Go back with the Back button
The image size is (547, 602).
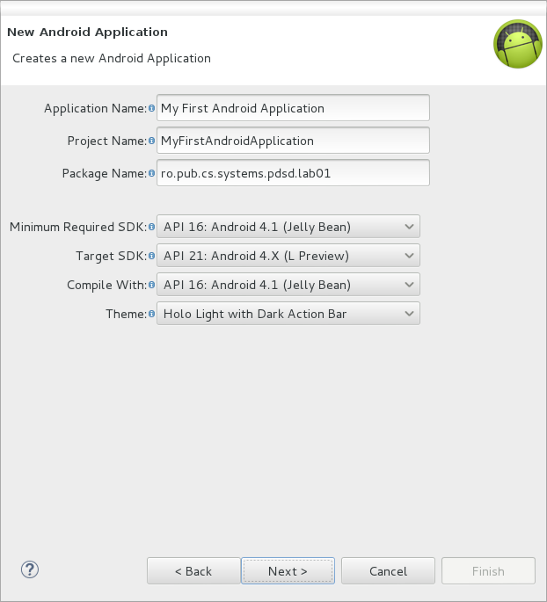(193, 571)
